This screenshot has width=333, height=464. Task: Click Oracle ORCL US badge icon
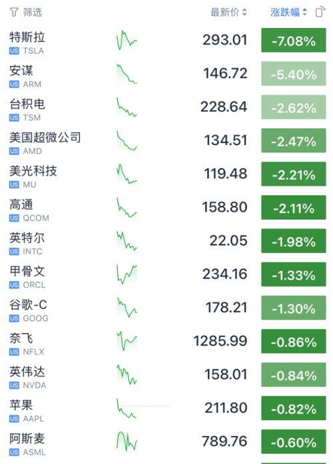click(x=14, y=285)
